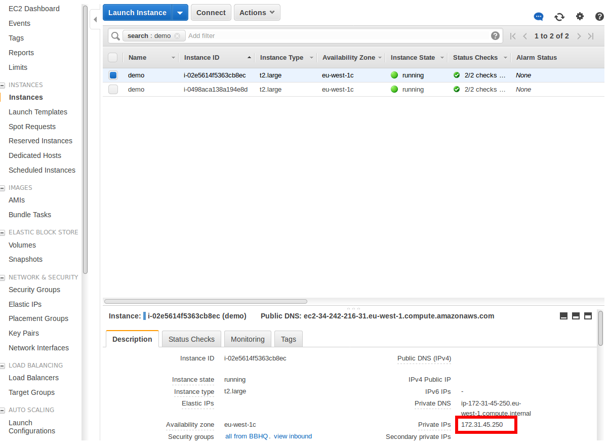Click the filter bar help icon
Image resolution: width=609 pixels, height=445 pixels.
(495, 36)
